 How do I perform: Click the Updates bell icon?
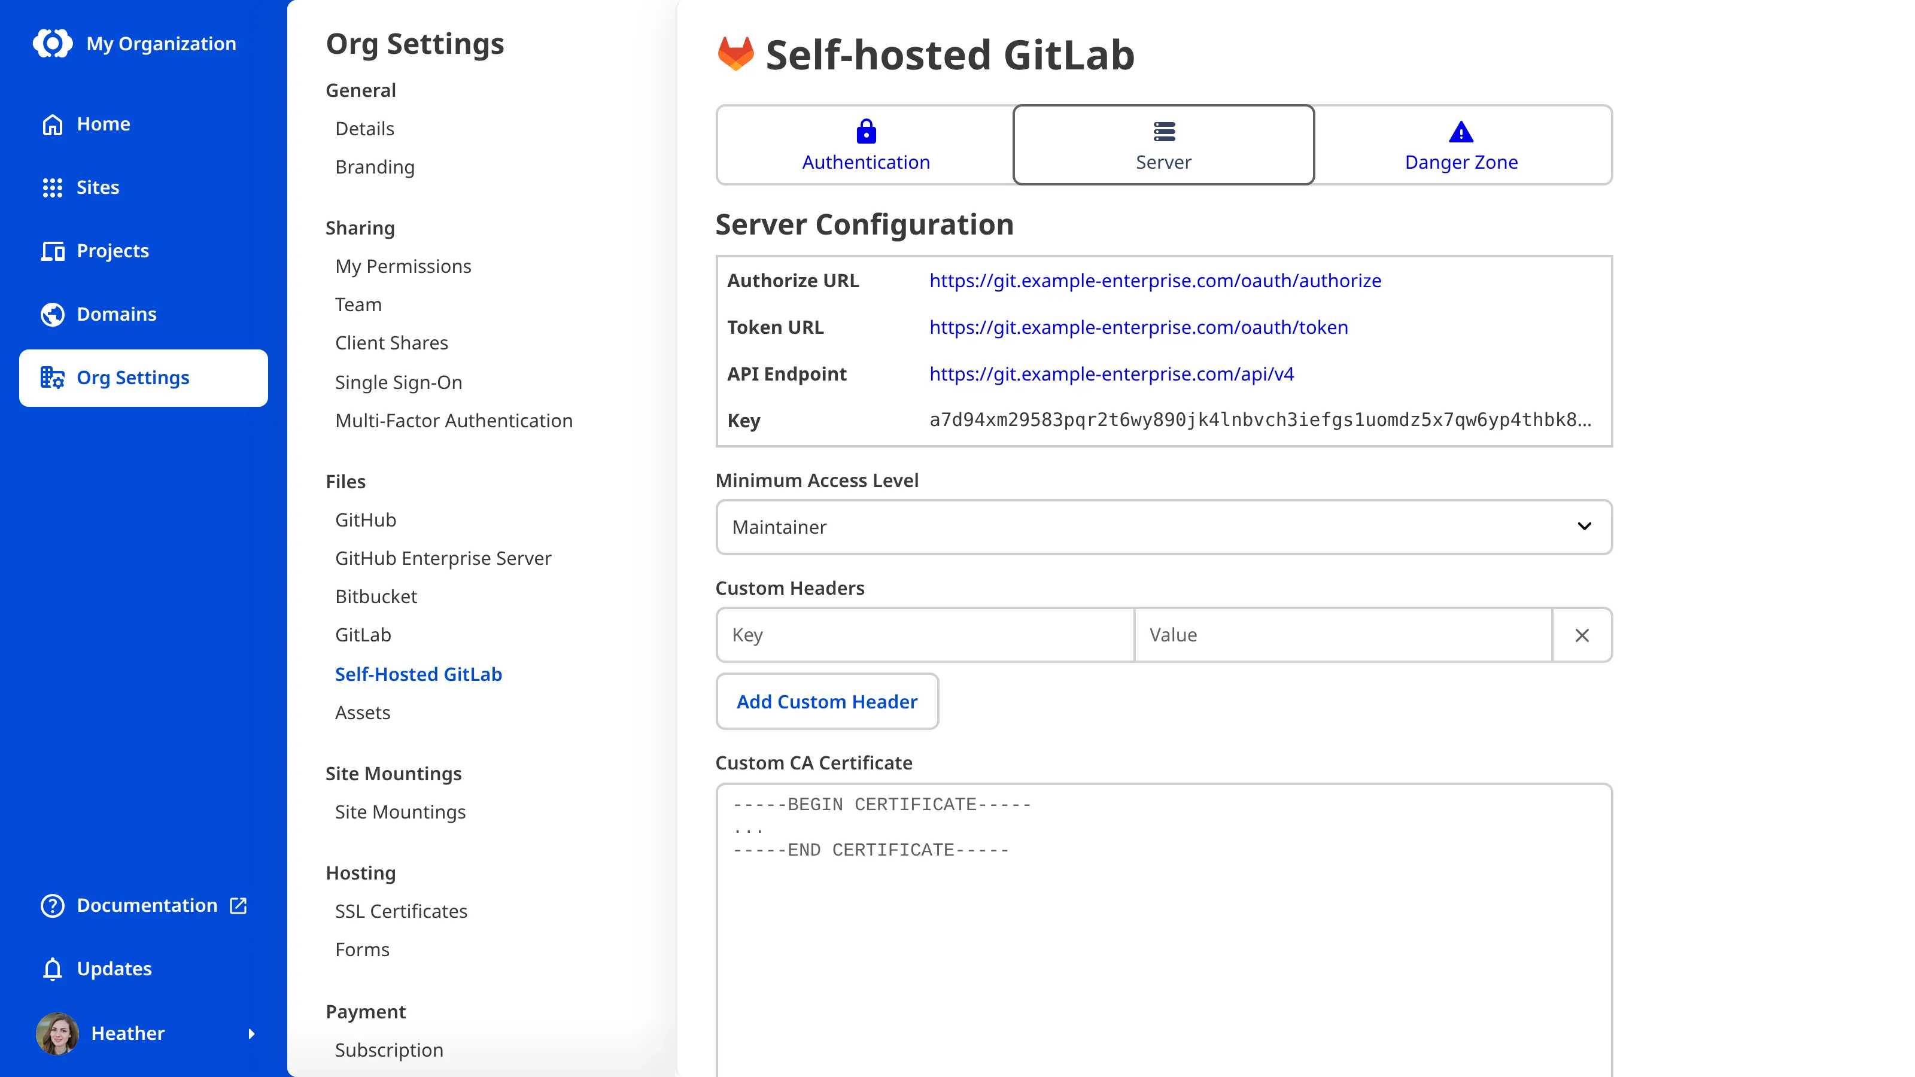(52, 969)
